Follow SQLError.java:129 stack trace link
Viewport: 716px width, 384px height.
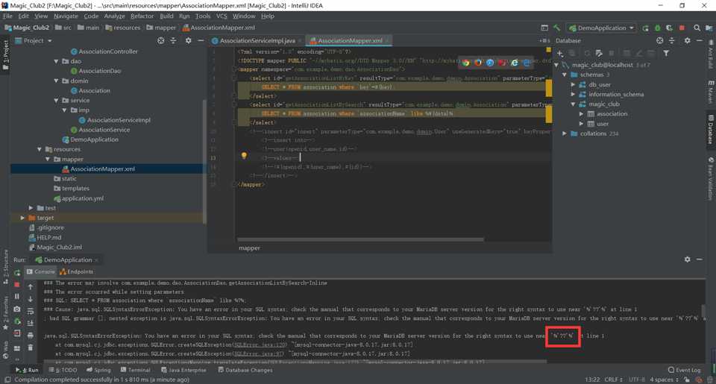260,344
